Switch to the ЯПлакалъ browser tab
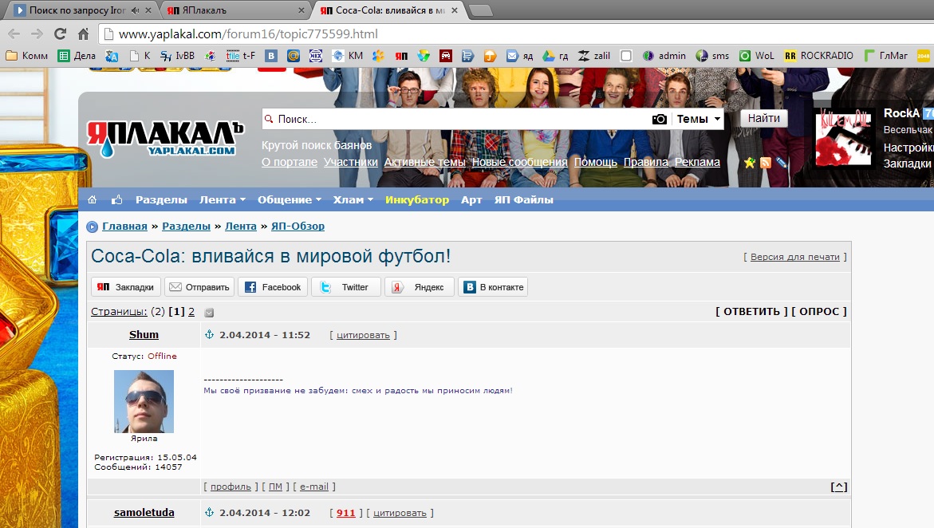Viewport: 934px width, 528px height. click(x=235, y=10)
